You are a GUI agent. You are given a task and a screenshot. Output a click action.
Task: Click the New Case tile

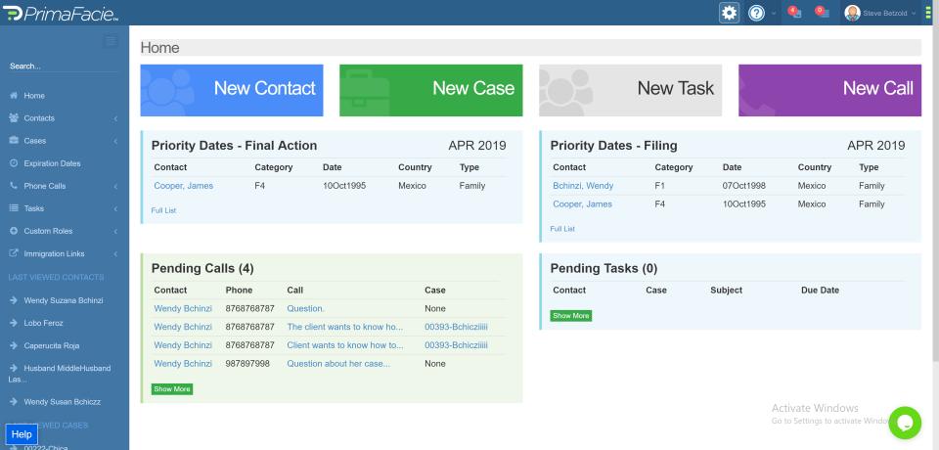tap(431, 90)
